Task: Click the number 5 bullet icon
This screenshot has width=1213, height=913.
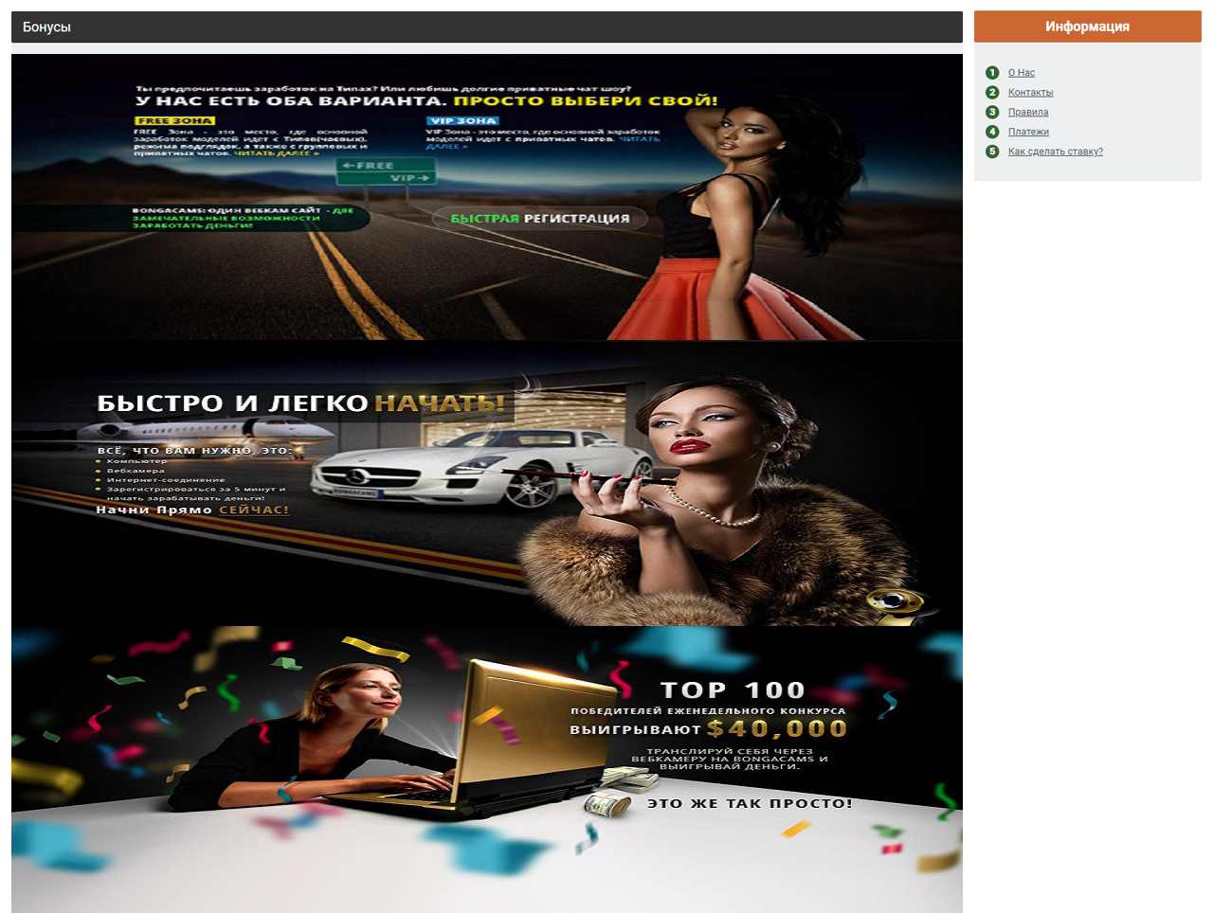Action: point(992,152)
